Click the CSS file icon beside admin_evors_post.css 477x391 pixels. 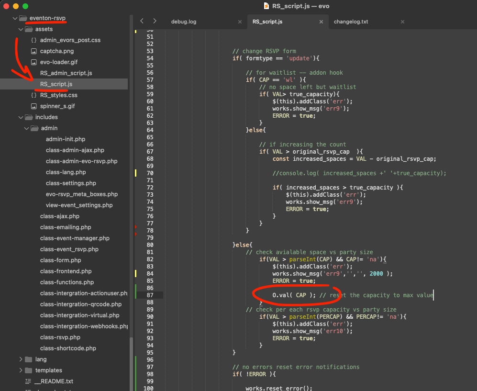click(34, 40)
